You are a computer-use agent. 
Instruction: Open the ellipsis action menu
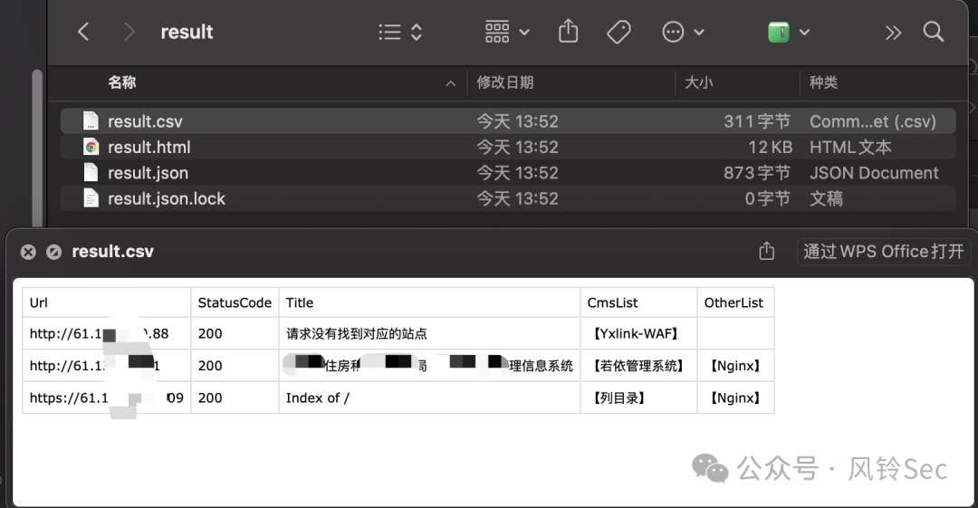click(x=683, y=33)
